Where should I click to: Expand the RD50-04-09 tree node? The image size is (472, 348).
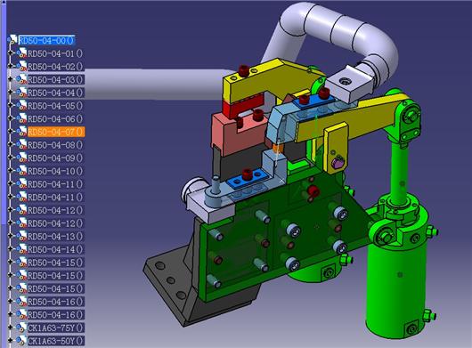[11, 158]
